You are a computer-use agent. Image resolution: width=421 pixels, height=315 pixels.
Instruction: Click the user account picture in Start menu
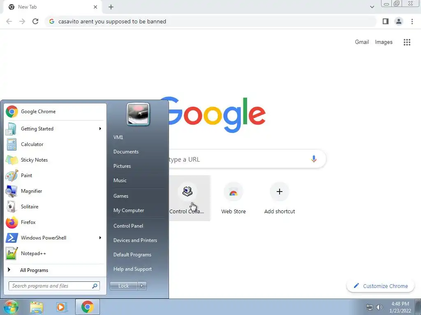[x=138, y=114]
